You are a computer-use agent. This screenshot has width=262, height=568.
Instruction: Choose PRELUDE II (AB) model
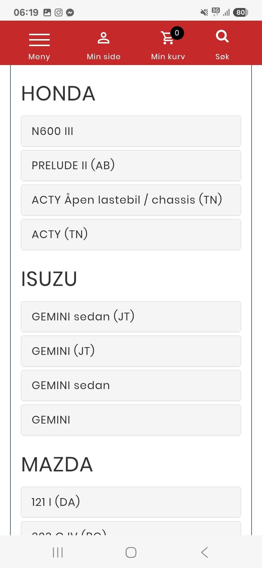pyautogui.click(x=131, y=165)
